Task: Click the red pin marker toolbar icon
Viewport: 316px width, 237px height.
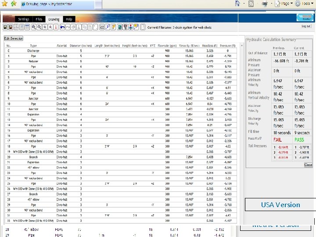Action: [56, 27]
